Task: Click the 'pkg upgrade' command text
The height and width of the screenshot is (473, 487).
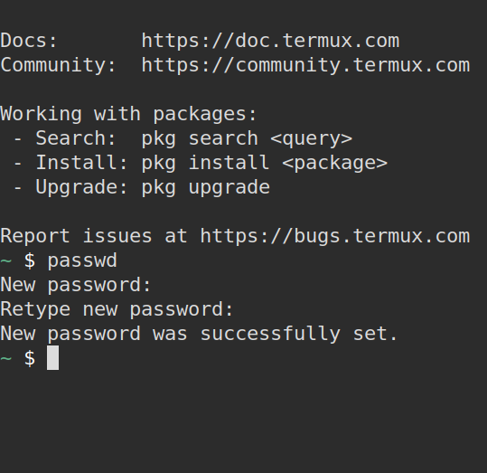Action: click(206, 187)
